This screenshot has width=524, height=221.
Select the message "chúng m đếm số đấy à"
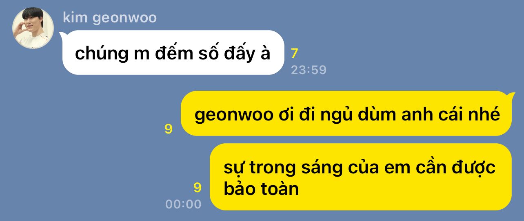173,53
